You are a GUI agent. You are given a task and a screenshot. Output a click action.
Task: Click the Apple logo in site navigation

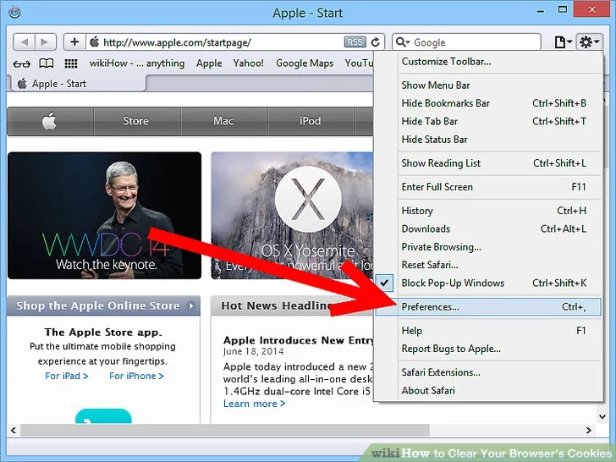point(49,121)
